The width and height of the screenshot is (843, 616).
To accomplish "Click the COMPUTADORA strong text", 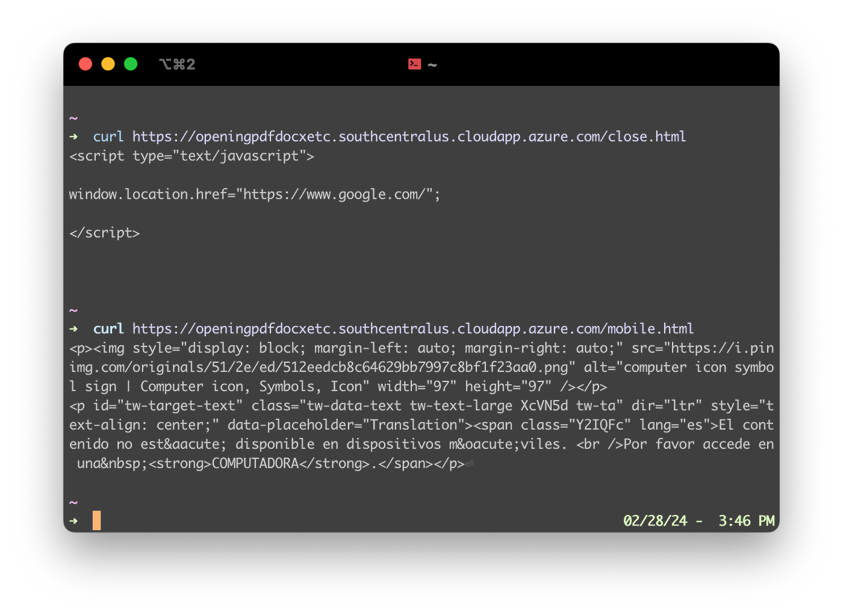I will pos(255,464).
